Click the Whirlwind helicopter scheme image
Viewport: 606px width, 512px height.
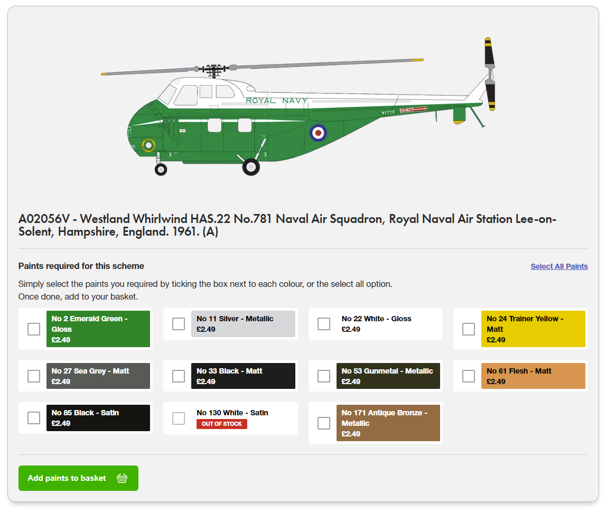[x=298, y=106]
